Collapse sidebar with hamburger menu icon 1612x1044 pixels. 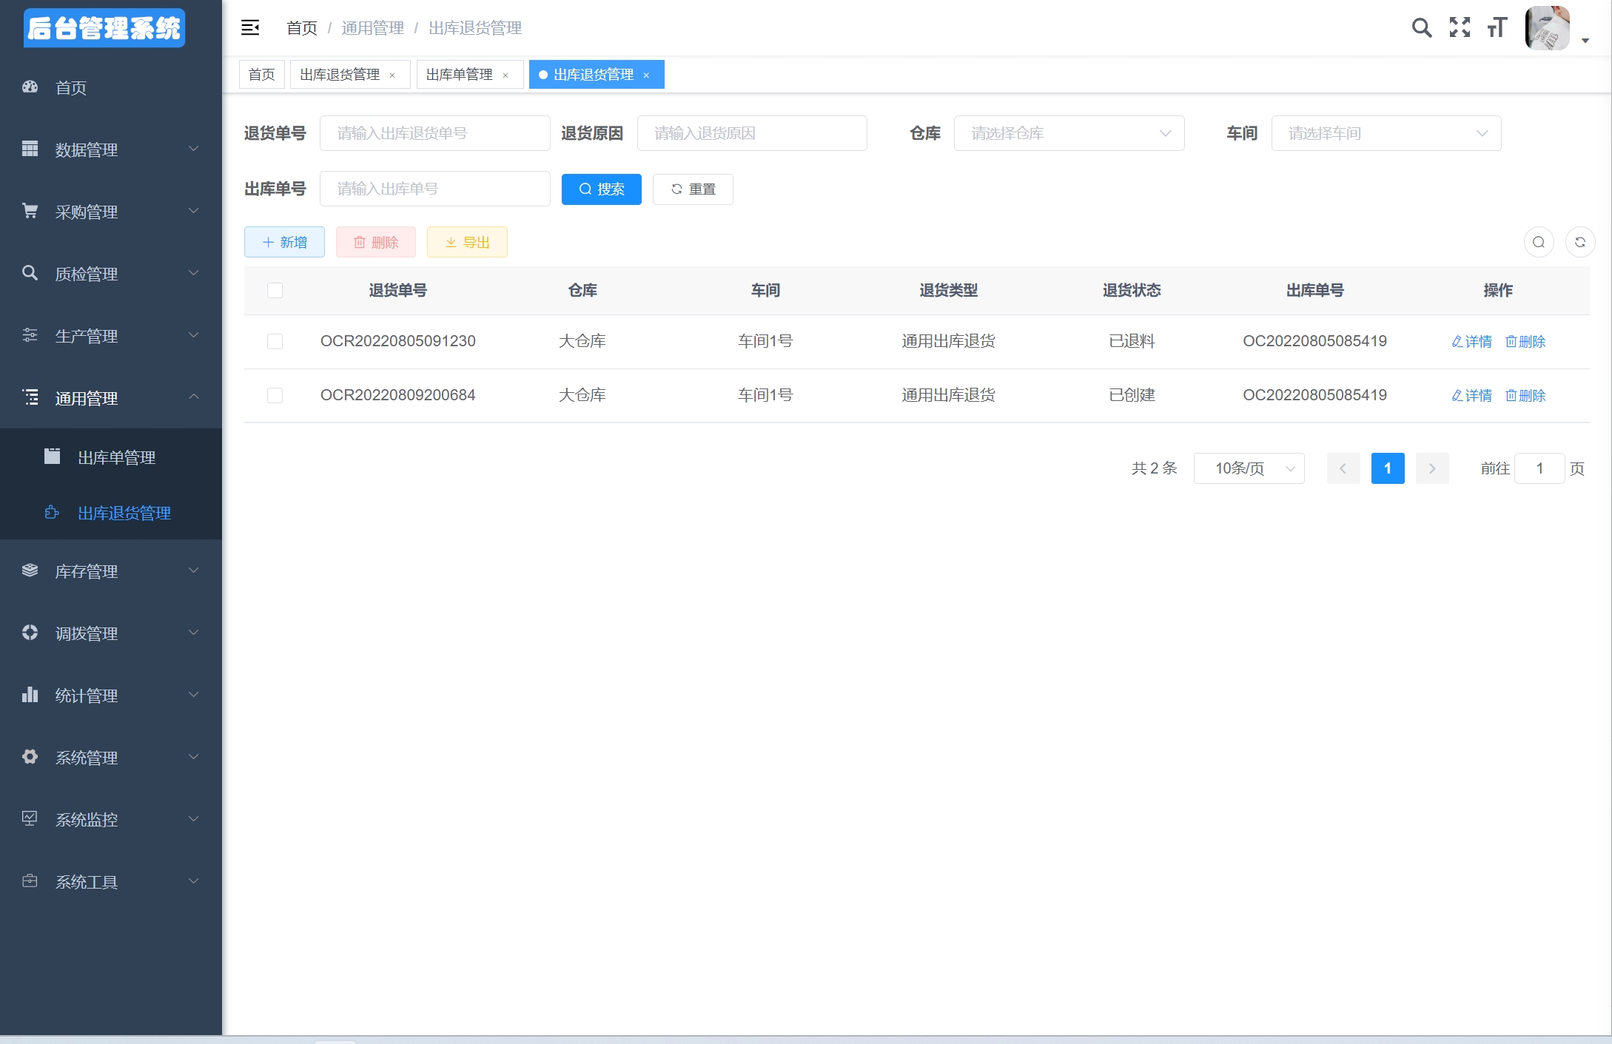click(250, 28)
